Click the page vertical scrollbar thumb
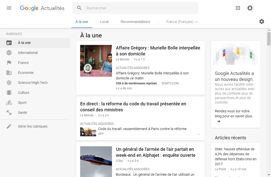This screenshot has width=271, height=177. tap(269, 39)
